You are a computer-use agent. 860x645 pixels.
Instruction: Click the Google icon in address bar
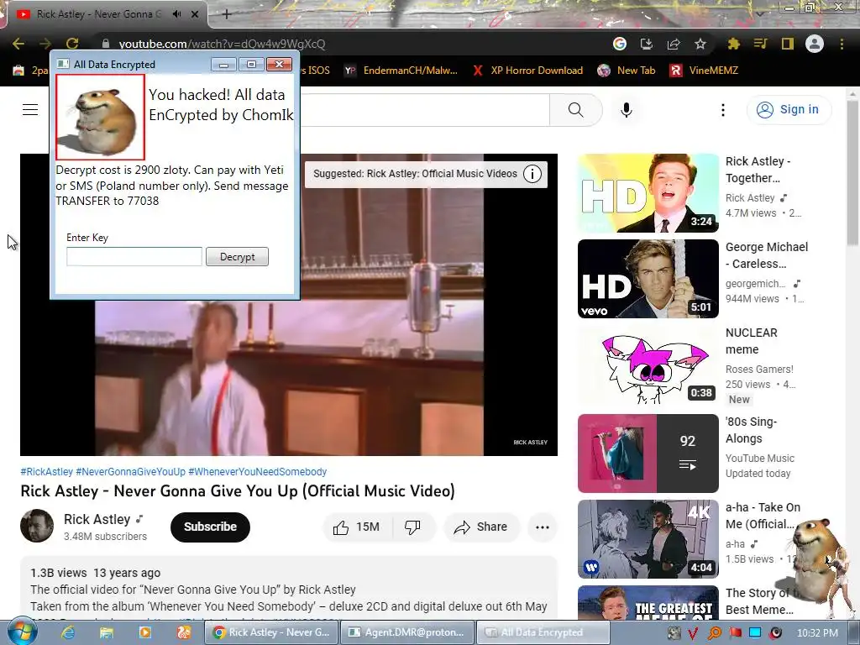620,44
